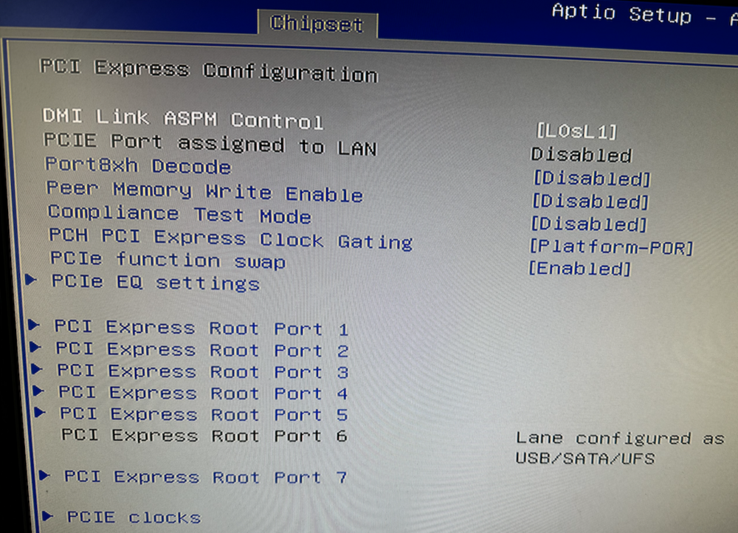This screenshot has height=533, width=738.
Task: Click arrow beside Root Port 3
Action: pyautogui.click(x=37, y=368)
